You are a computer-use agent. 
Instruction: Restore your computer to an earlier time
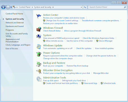60,23
